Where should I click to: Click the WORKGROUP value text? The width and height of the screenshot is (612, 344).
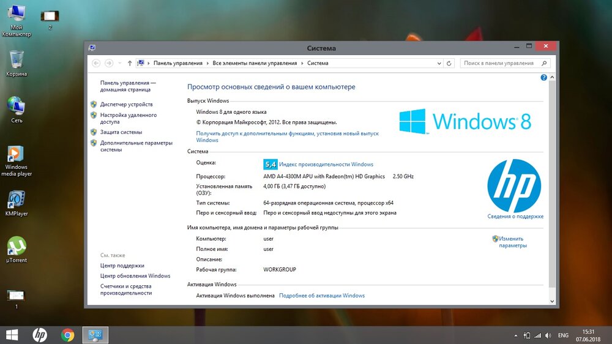point(280,269)
